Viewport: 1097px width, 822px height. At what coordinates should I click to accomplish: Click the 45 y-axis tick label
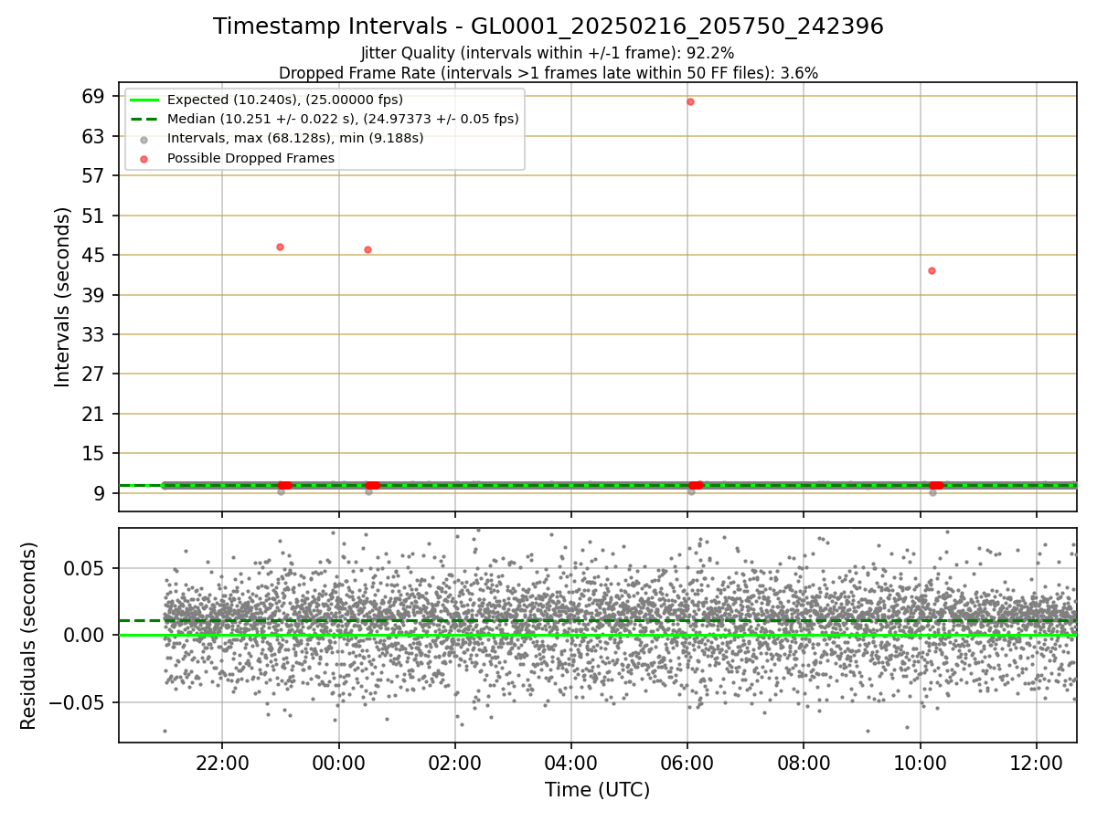tap(94, 255)
